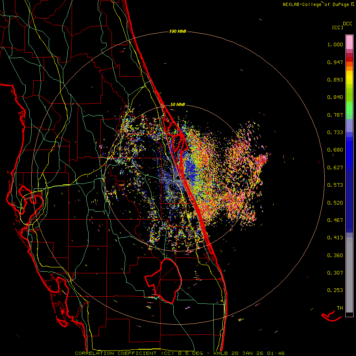Click the TH threshold label
This screenshot has height=356, width=356.
340,308
